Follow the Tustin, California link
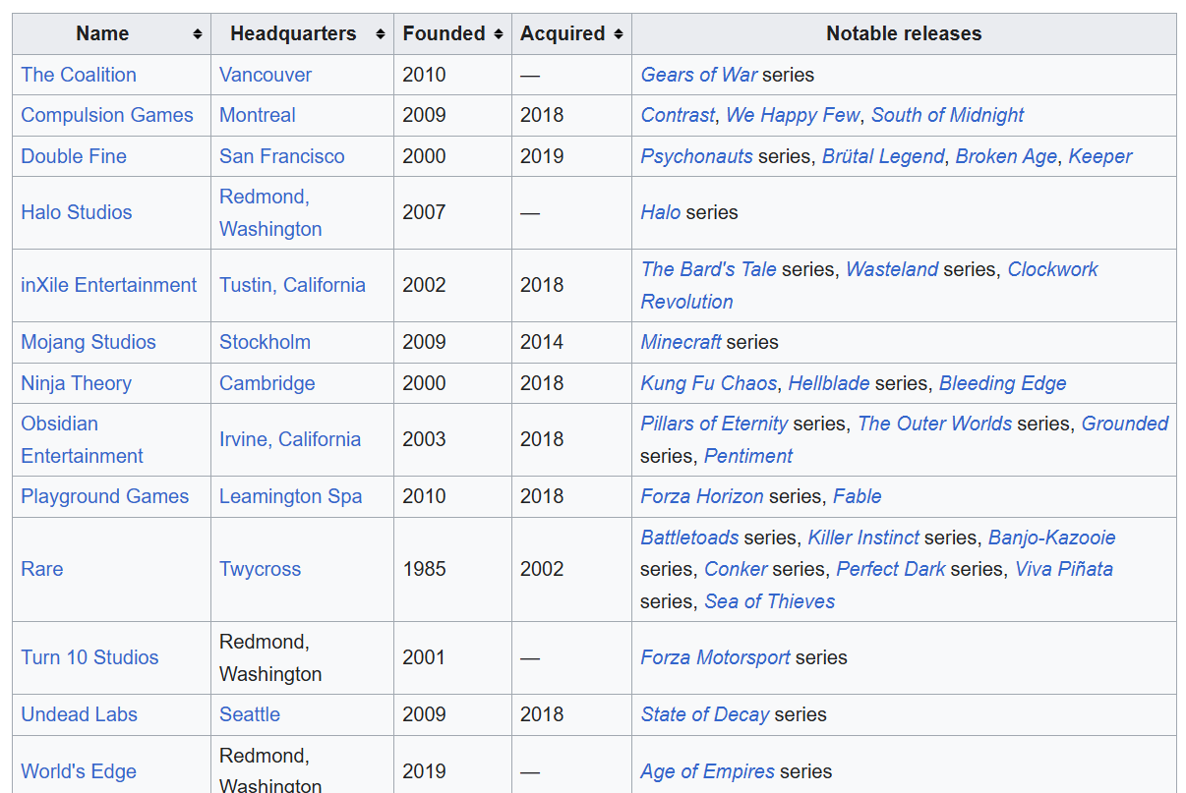1186x793 pixels. [292, 285]
